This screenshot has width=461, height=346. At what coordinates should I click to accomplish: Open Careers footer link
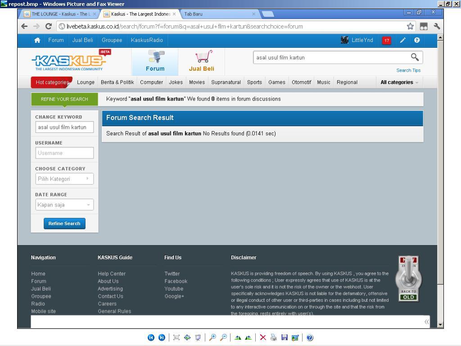107,304
